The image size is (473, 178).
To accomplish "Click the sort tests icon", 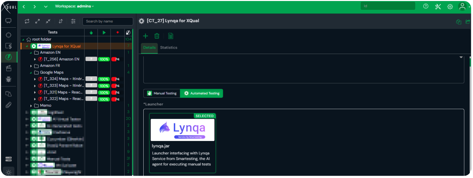I will (61, 21).
